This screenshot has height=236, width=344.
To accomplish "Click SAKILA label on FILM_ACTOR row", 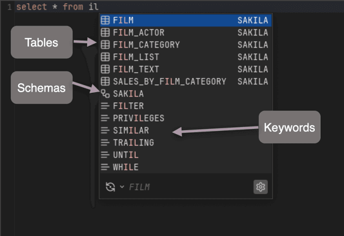I will click(253, 33).
